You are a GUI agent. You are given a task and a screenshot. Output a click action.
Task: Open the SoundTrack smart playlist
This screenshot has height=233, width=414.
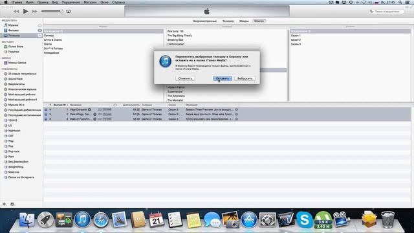tap(16, 79)
